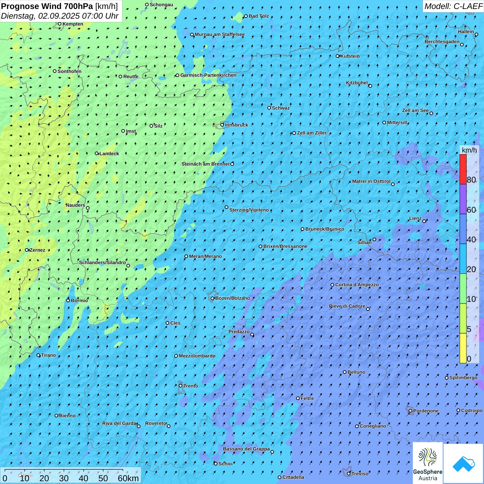The width and height of the screenshot is (484, 484).
Task: Click the yellow 0 km/h legend color
Action: [x=463, y=348]
